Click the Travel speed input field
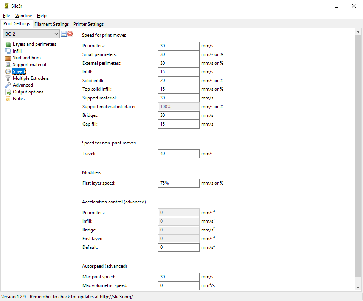The image size is (363, 301). (x=178, y=154)
